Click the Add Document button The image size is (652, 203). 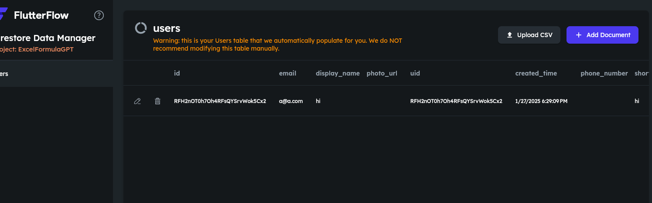[602, 35]
